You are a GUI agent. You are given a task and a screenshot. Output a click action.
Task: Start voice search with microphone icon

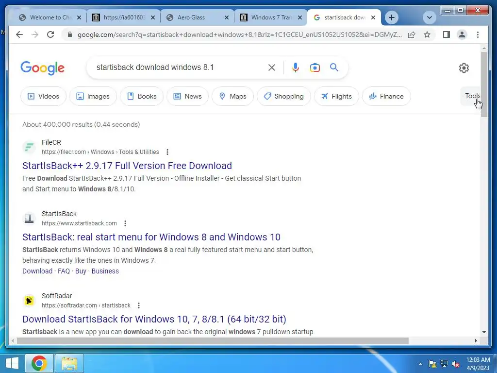click(296, 67)
